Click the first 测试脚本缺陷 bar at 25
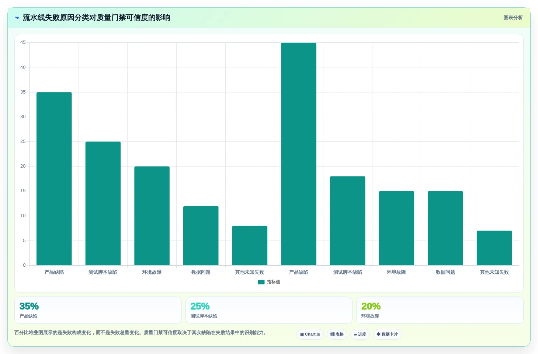This screenshot has width=538, height=354. [103, 203]
